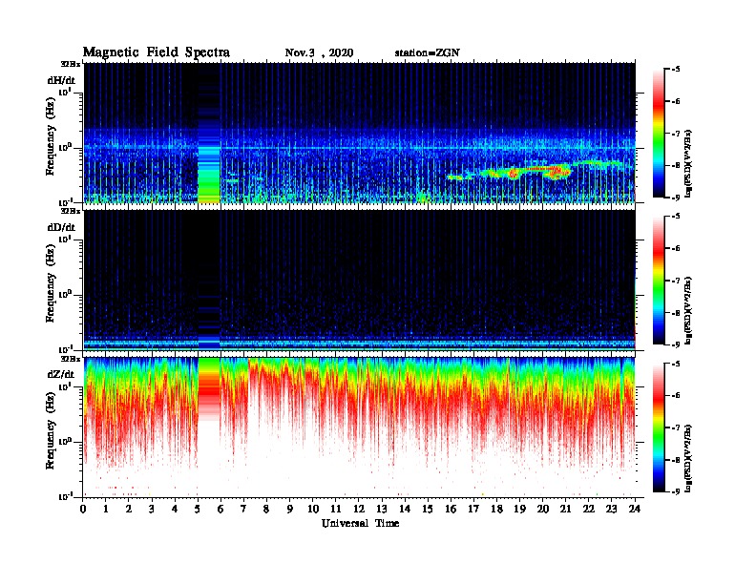Screen dimensions: 756x584
Task: Click the log PSD units label beside the dZ/dt color scale
Action: click(688, 458)
